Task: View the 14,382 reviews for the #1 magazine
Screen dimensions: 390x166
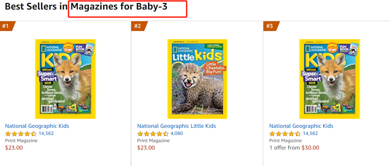Action: pos(46,134)
